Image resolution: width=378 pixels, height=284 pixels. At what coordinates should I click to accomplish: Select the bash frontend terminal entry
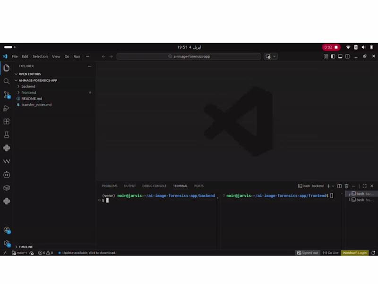(x=362, y=200)
